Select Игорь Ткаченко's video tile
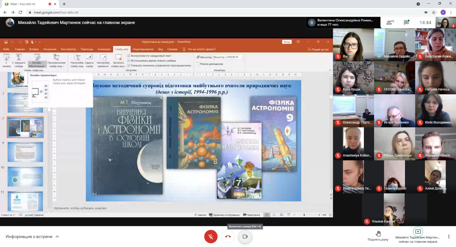The width and height of the screenshot is (456, 247). (394, 111)
